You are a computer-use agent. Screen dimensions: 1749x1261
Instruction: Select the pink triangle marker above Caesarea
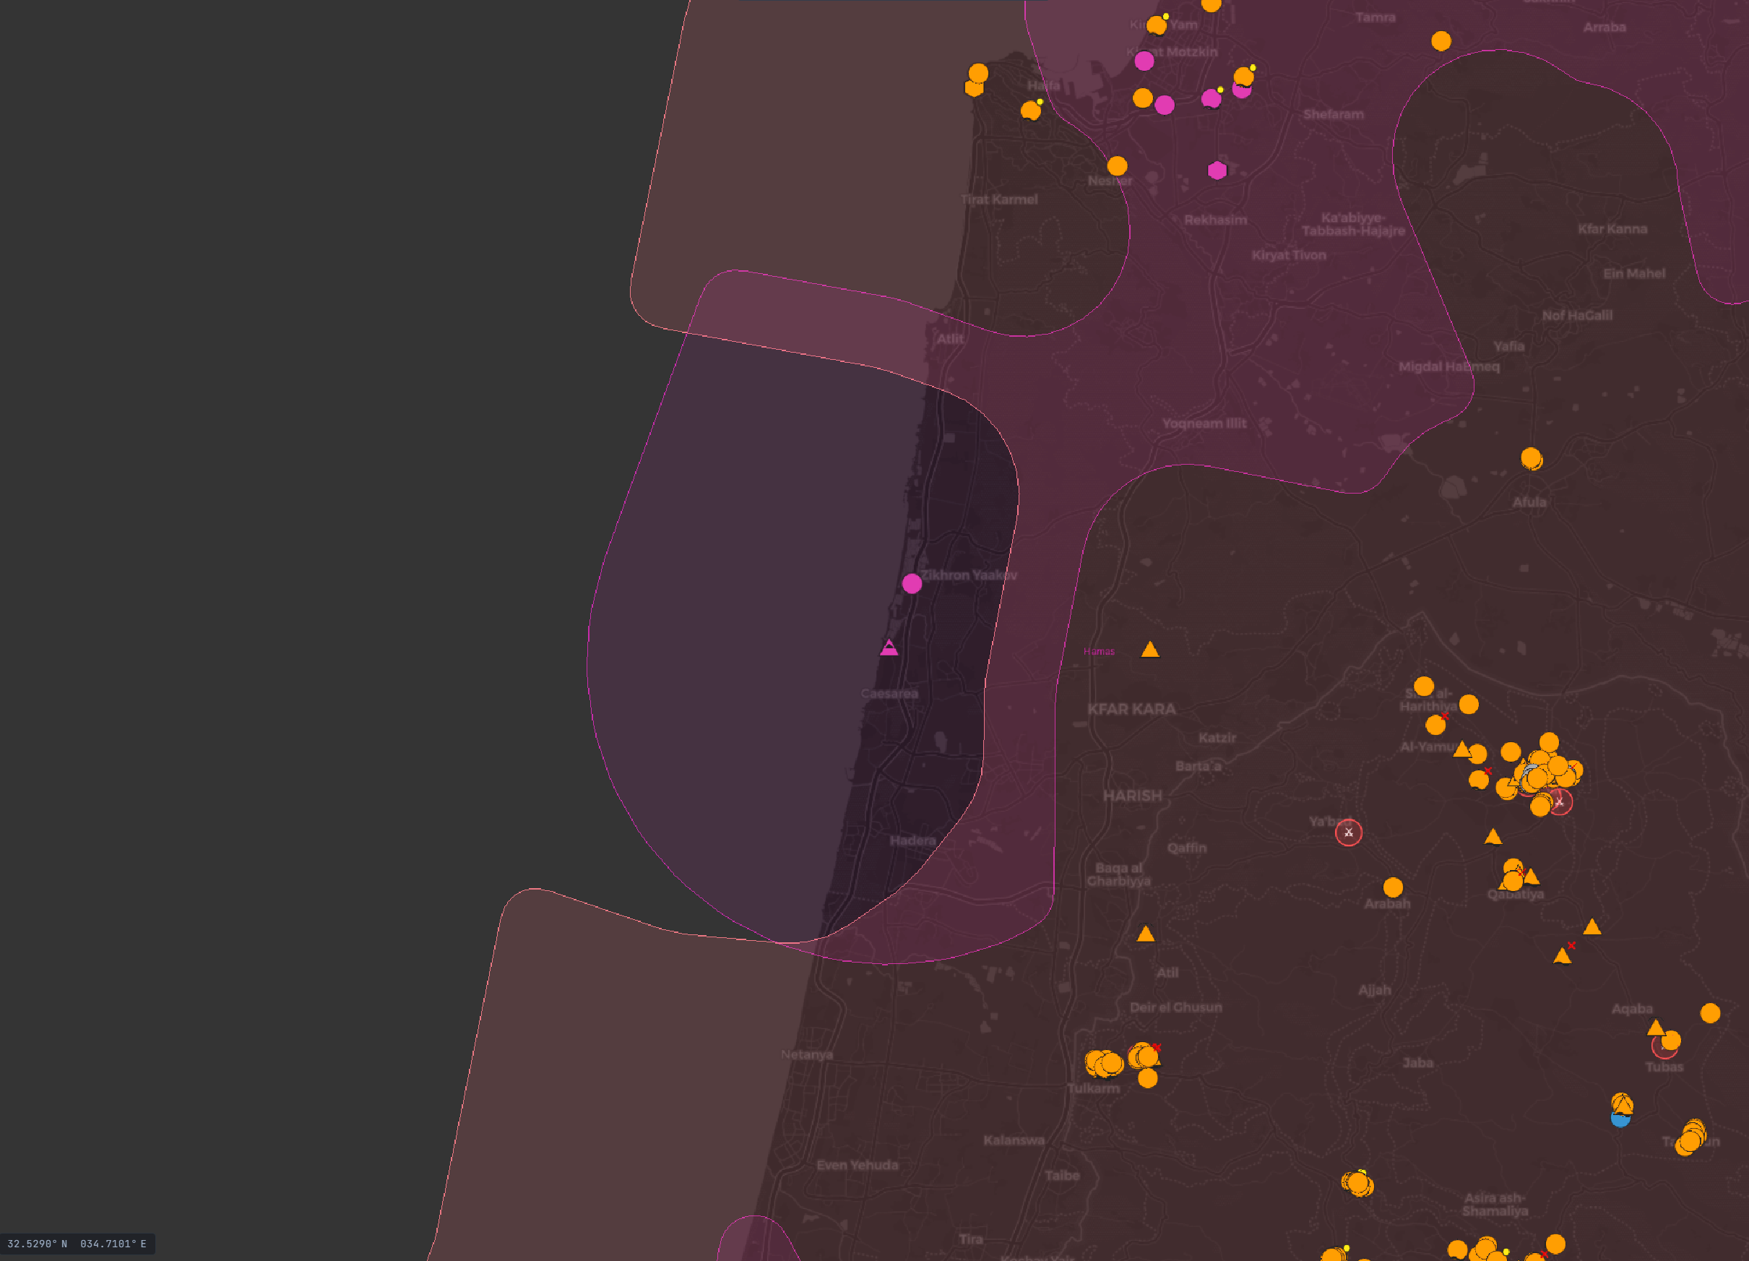(889, 647)
